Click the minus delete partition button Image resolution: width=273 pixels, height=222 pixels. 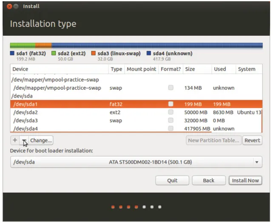point(24,140)
